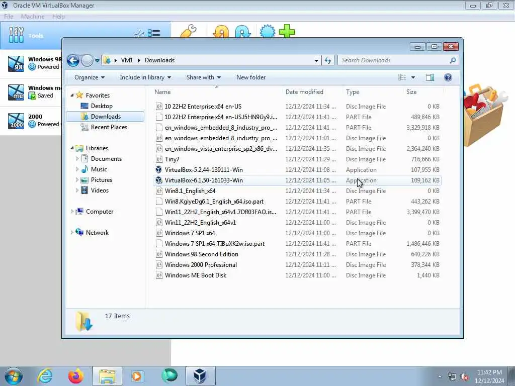515x386 pixels.
Task: Select the Windows 98 virtual machine
Action: 31,63
